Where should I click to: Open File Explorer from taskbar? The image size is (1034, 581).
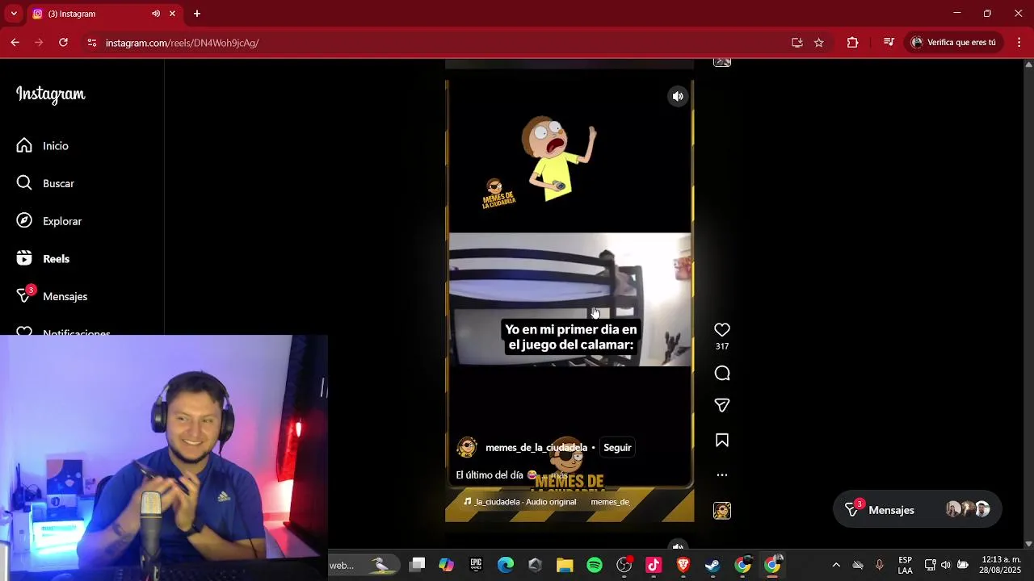[x=565, y=565]
